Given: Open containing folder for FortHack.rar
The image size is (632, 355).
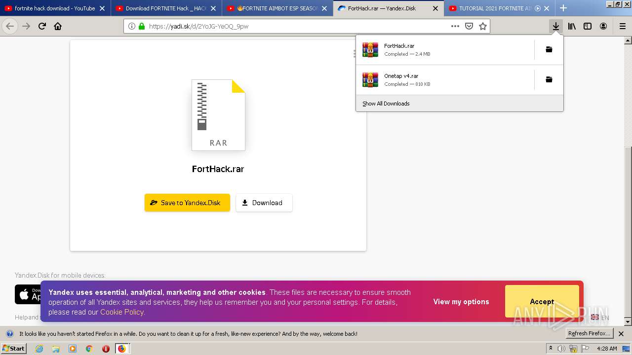Looking at the screenshot, I should click(x=549, y=49).
